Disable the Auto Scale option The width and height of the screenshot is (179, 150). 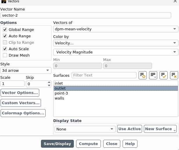[5, 49]
